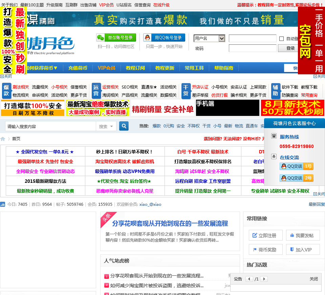Screen dimensions: 325x295
Task: Enable the 自动登录 checkbox
Action: tap(281, 39)
